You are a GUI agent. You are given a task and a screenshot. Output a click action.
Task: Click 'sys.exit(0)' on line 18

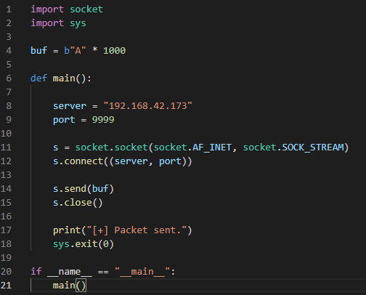click(x=84, y=244)
